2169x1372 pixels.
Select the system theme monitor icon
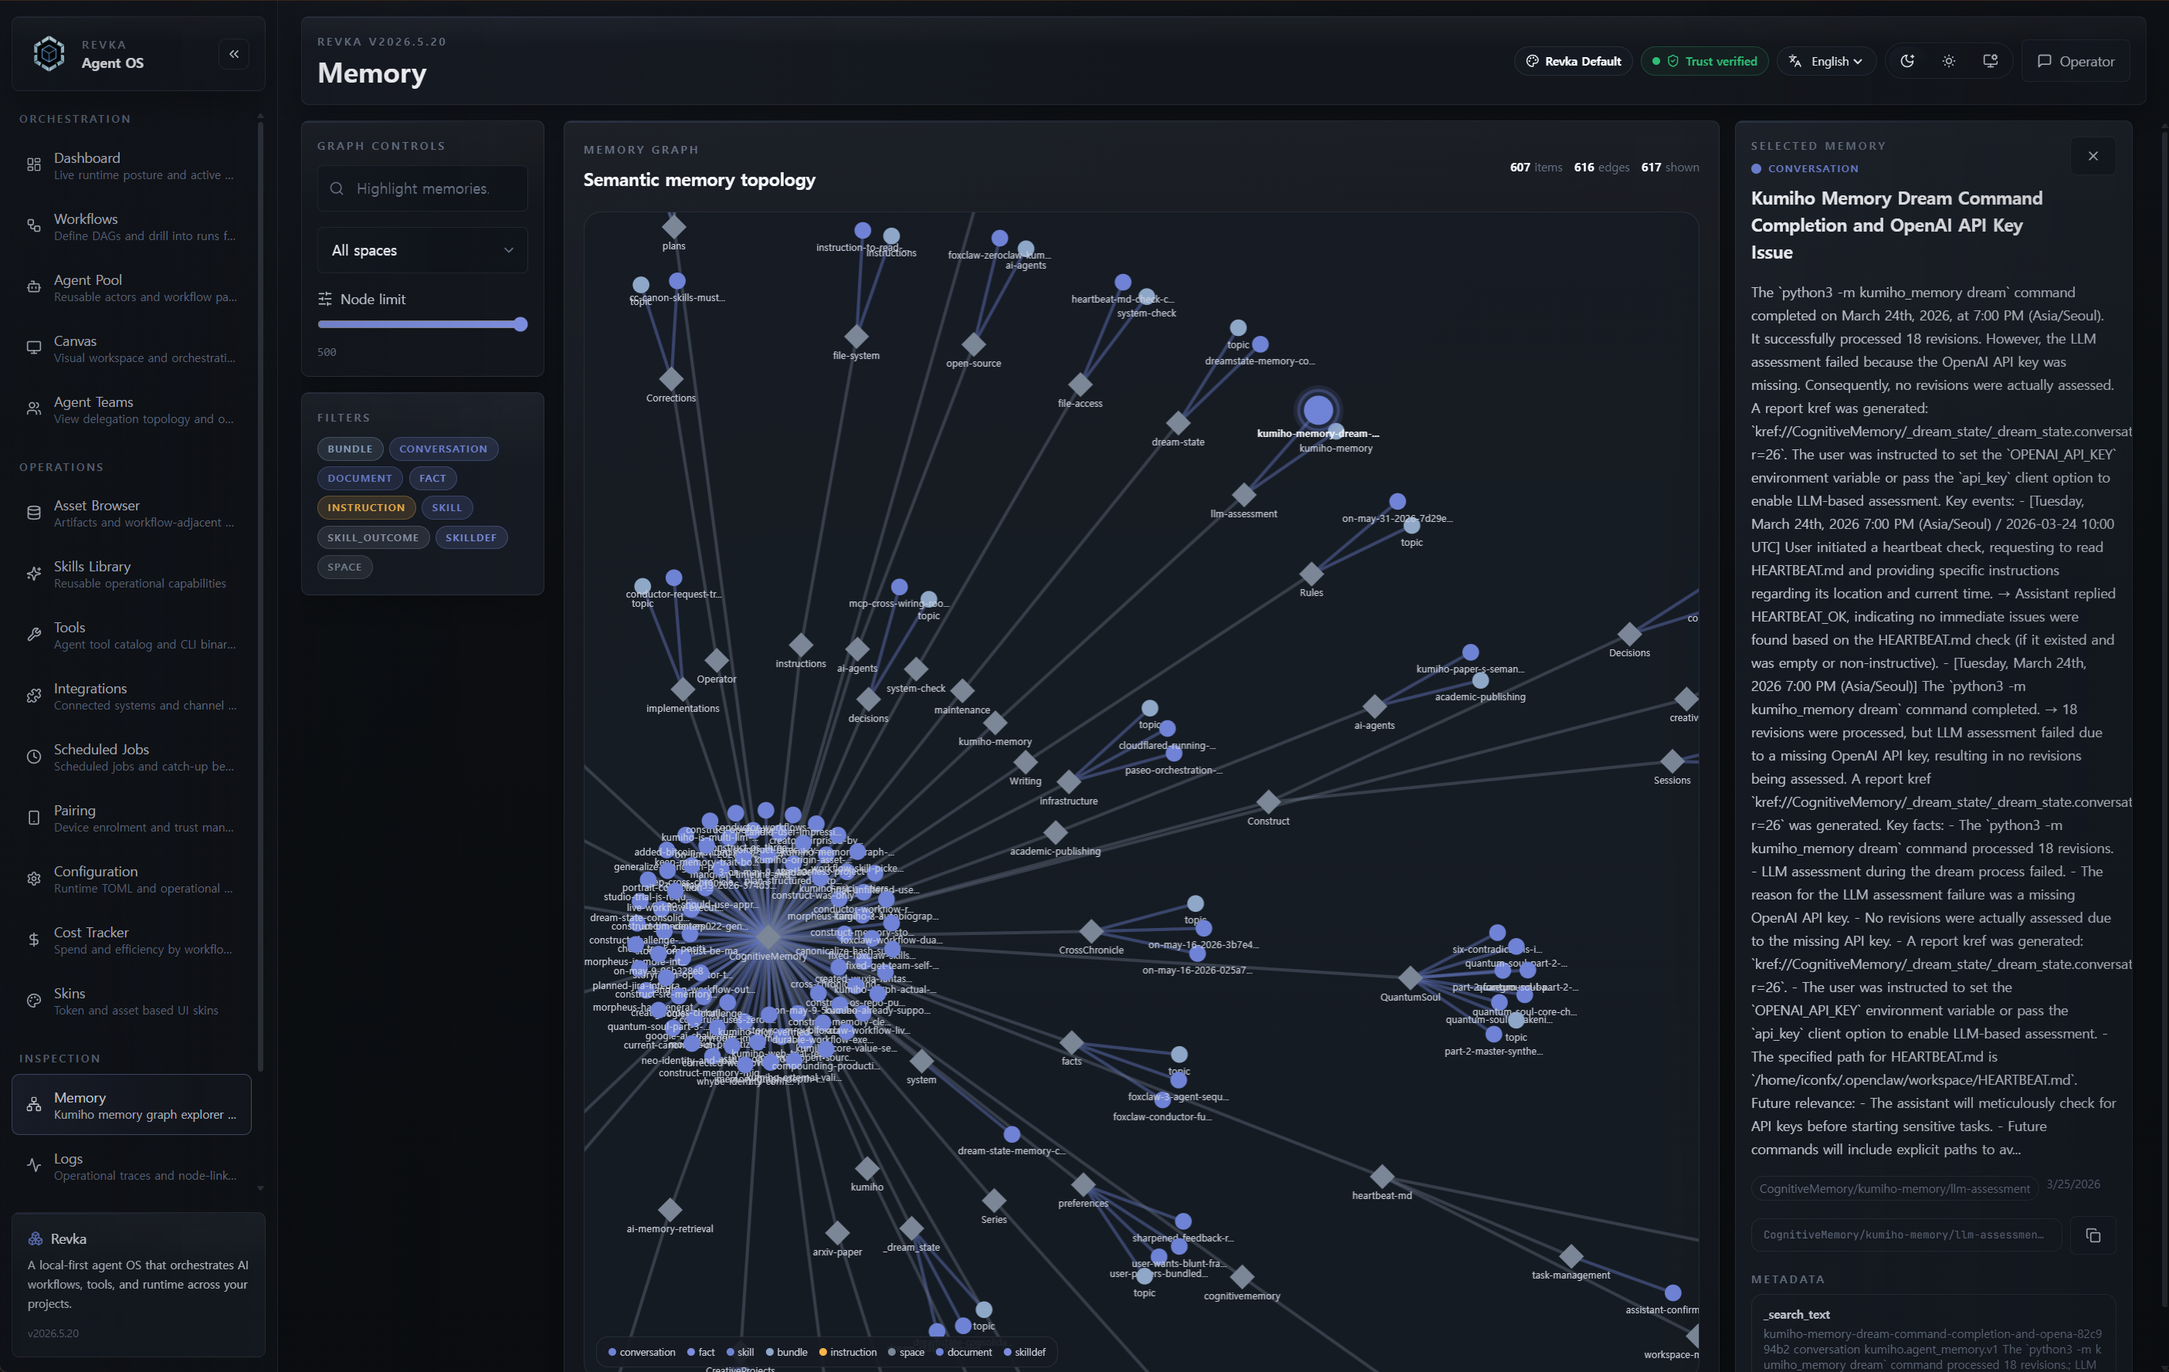pyautogui.click(x=1990, y=61)
